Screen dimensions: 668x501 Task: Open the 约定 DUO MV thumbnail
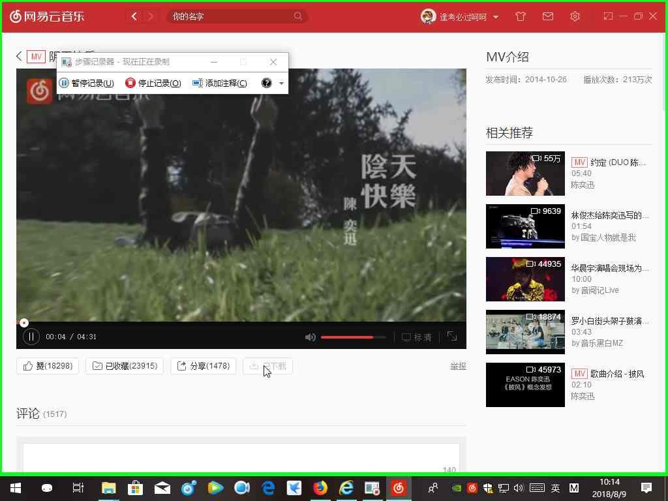[x=524, y=174]
